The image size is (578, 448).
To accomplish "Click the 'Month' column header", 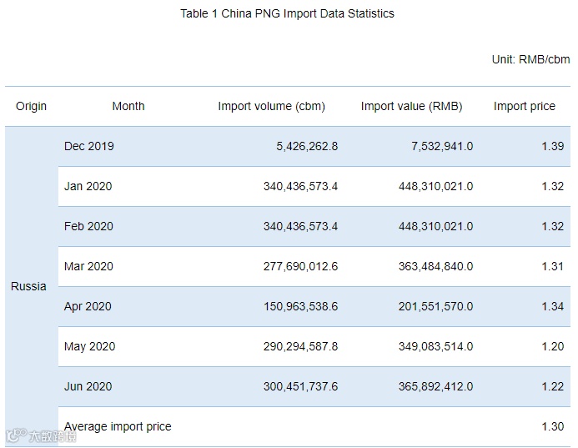I will tap(128, 106).
